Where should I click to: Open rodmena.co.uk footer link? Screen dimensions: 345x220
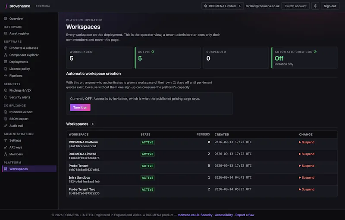tap(188, 215)
